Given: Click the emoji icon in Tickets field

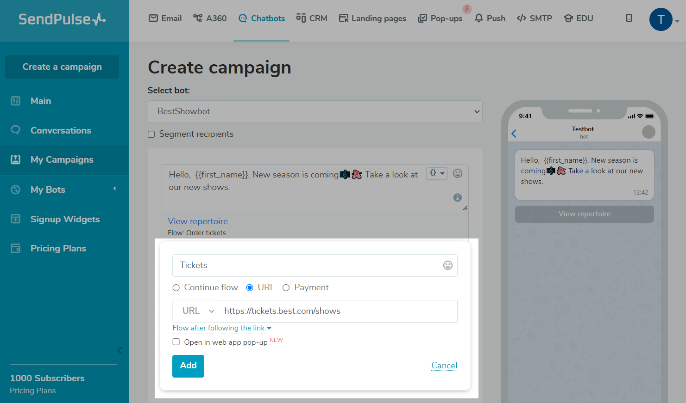Looking at the screenshot, I should point(447,265).
